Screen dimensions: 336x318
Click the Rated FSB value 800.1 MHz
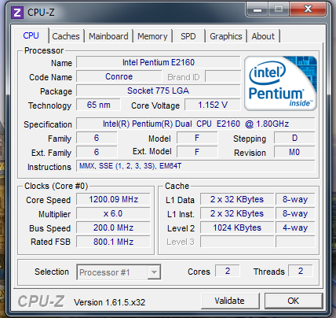click(x=113, y=242)
